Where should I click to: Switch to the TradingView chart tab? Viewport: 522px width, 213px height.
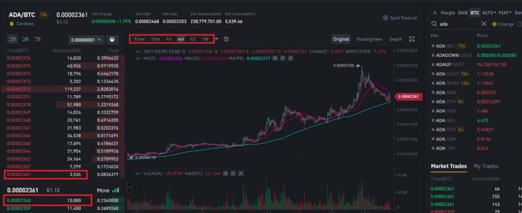(369, 39)
